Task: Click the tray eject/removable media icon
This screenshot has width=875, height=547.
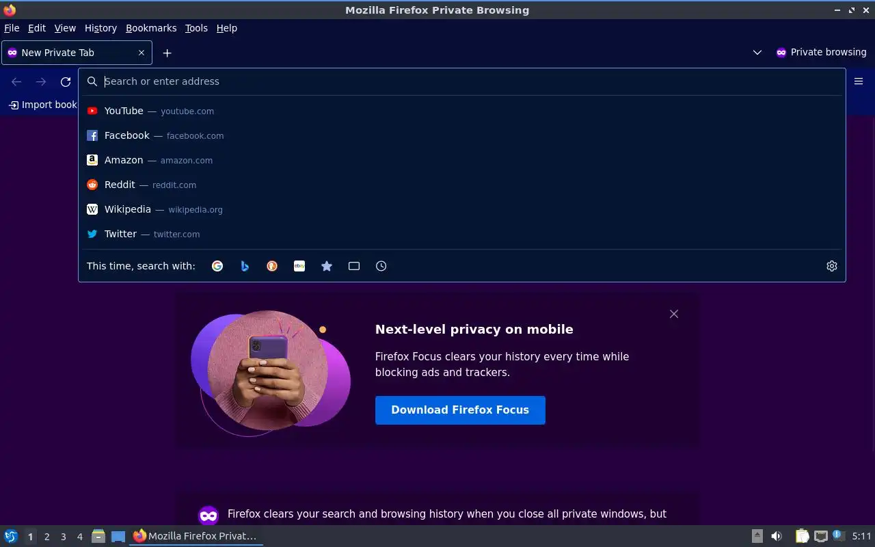Action: tap(757, 536)
